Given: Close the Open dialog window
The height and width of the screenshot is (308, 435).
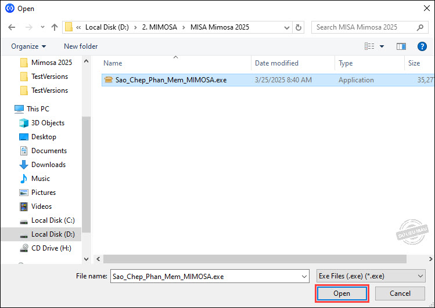Looking at the screenshot, I should point(427,8).
